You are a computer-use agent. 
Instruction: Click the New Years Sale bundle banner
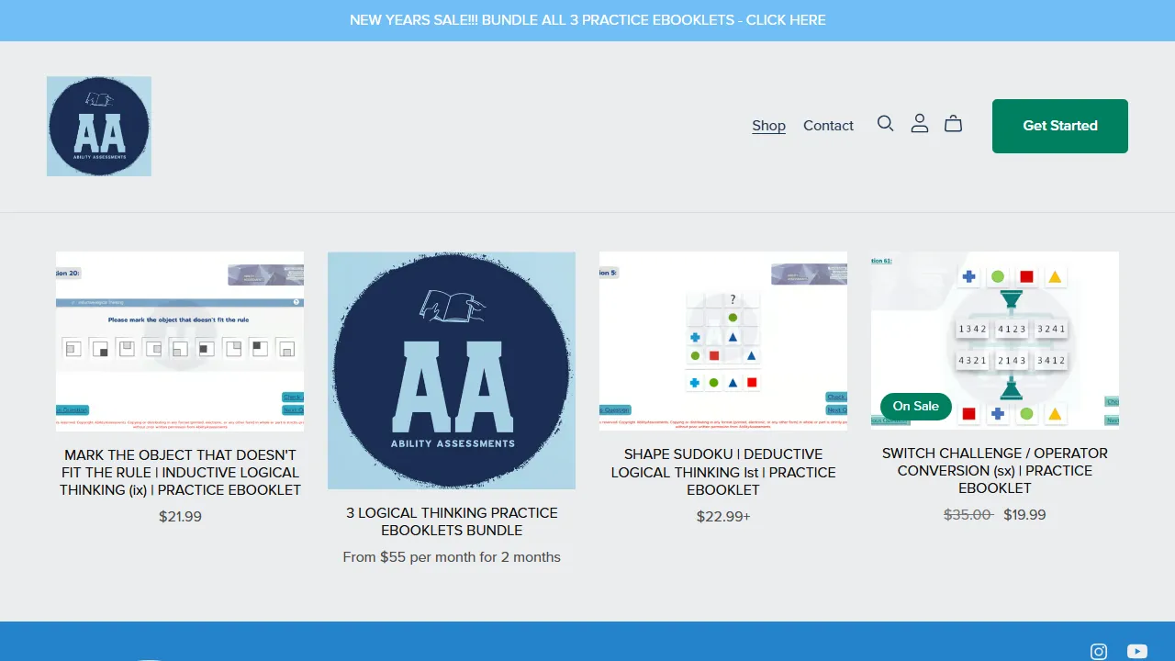(x=587, y=19)
